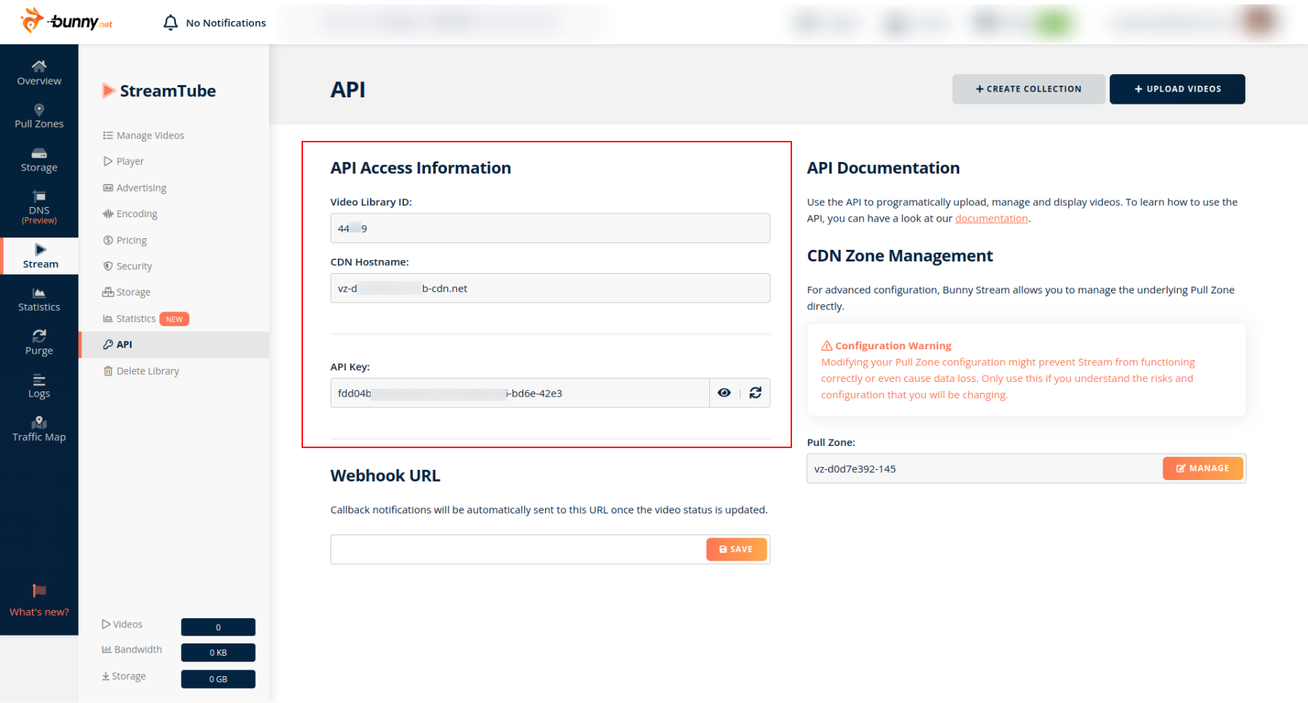Reveal the API key with eye icon
1308x703 pixels.
(x=724, y=393)
